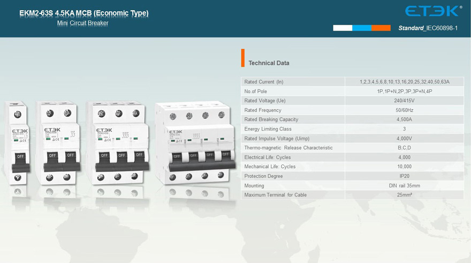
Task: Click 'Thermo-magnetic Release Characteristic' label
Action: [288, 148]
